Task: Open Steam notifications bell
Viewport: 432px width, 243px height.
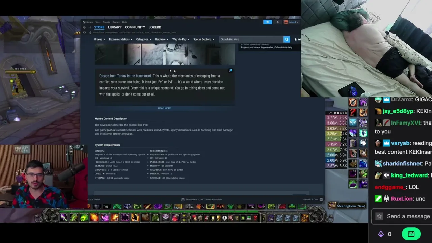Action: pyautogui.click(x=277, y=22)
